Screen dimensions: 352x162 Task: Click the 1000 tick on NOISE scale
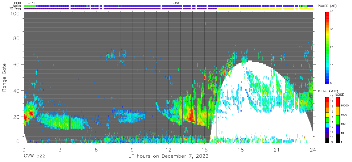pos(344,115)
